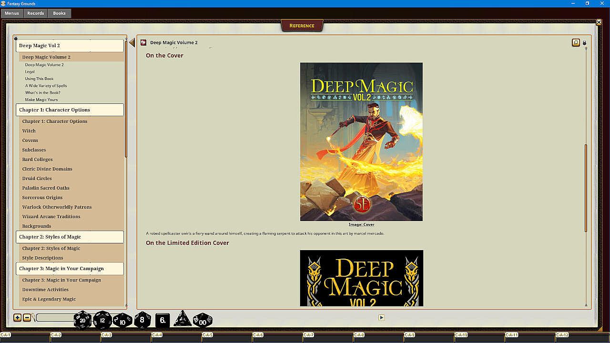
Task: Open the Legal page
Action: (30, 71)
